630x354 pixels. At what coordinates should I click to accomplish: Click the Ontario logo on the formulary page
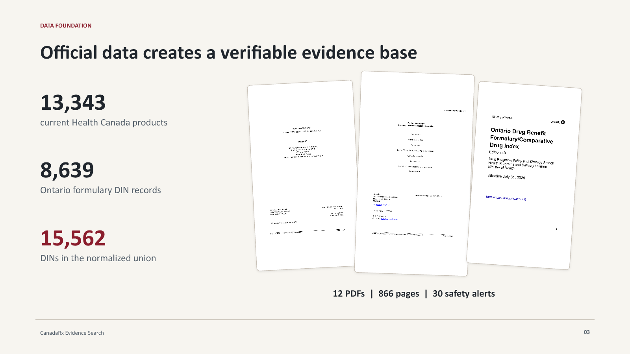[558, 122]
